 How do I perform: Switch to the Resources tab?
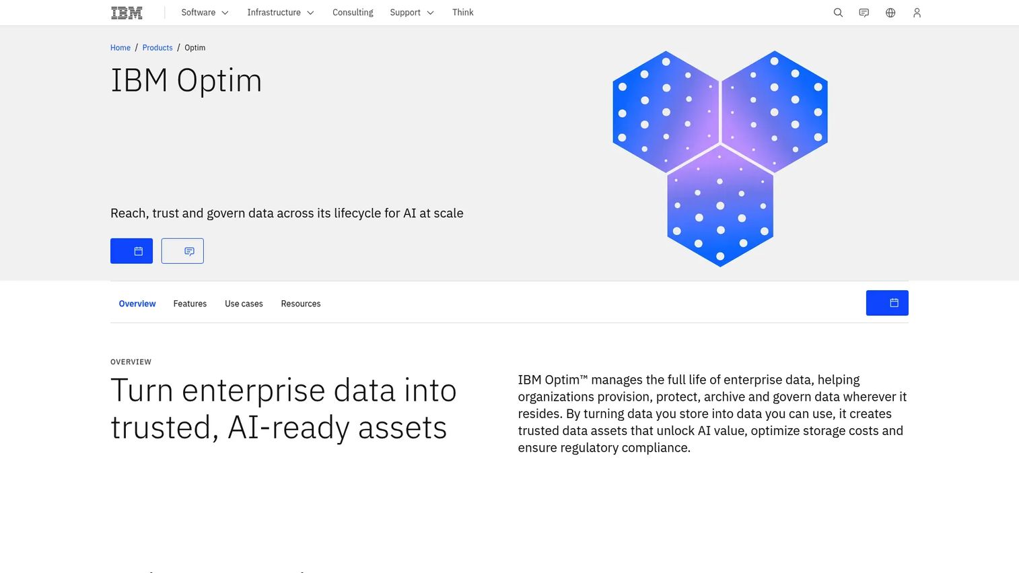pos(301,304)
